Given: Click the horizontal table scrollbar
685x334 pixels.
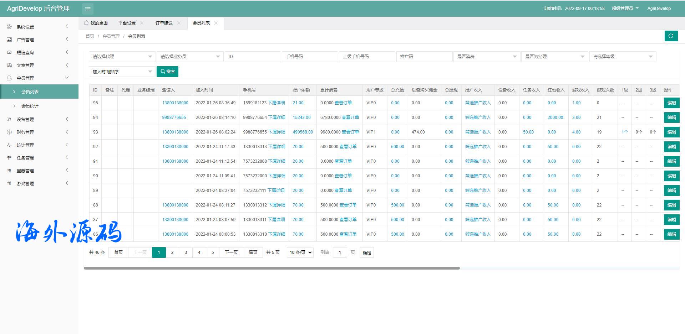Looking at the screenshot, I should point(272,268).
